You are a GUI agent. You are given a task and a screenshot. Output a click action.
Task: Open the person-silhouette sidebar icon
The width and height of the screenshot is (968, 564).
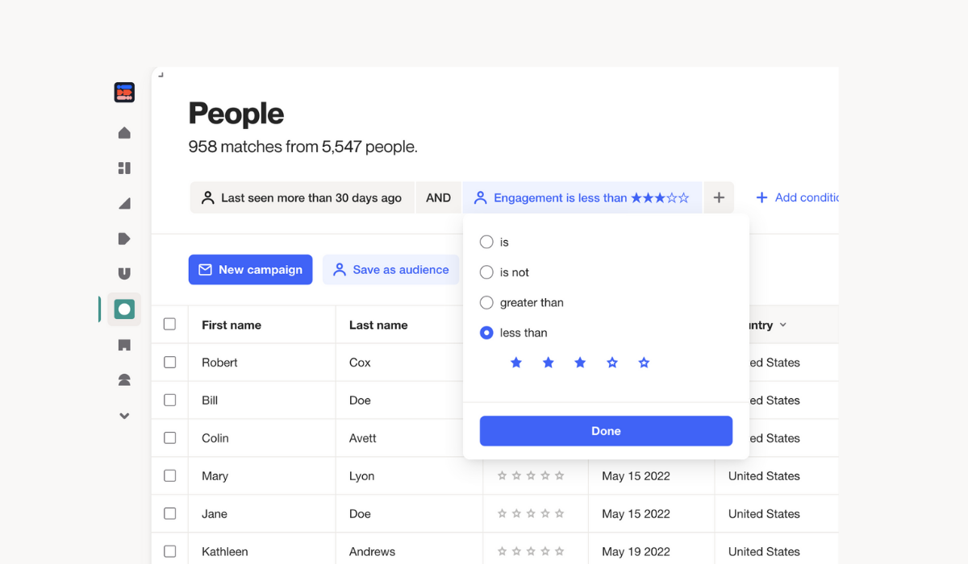[x=124, y=380]
